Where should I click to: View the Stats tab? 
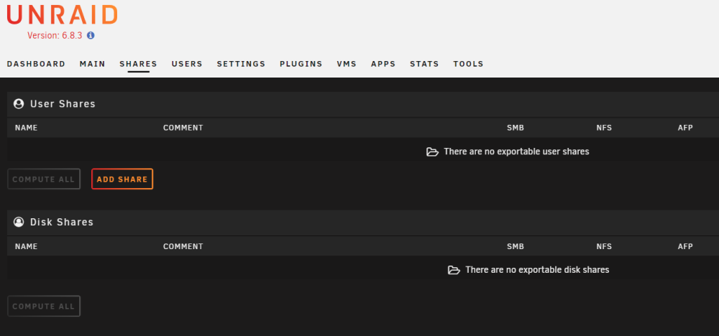click(425, 64)
